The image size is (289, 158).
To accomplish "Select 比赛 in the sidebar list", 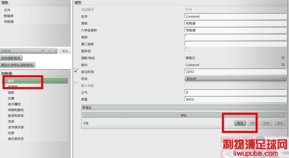I will pyautogui.click(x=11, y=98).
